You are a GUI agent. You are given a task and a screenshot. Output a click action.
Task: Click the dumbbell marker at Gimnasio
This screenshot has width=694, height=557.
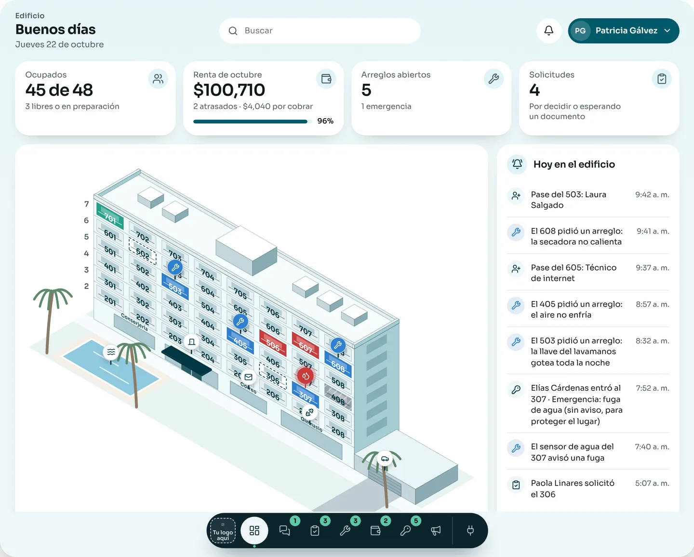point(309,412)
